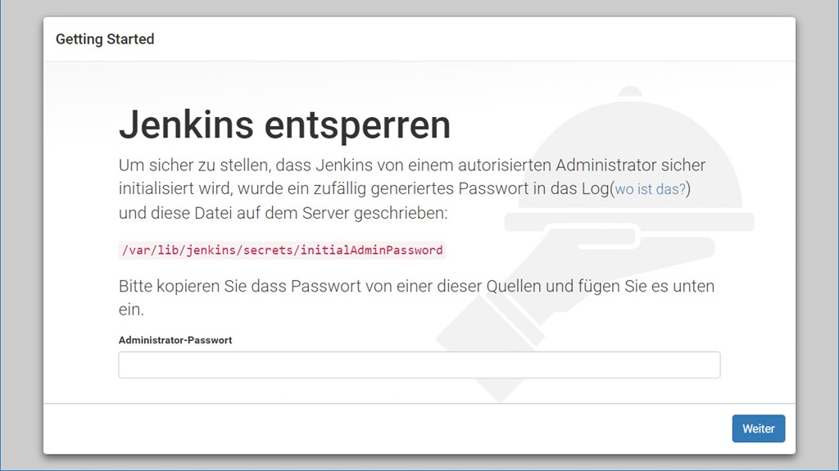Click the Administrator-Passwort label

coord(175,340)
